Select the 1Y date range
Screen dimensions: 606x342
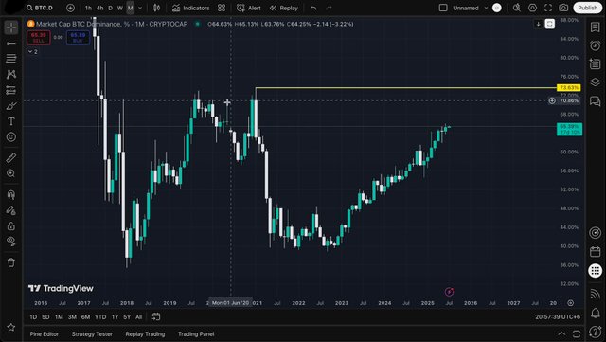[115, 316]
